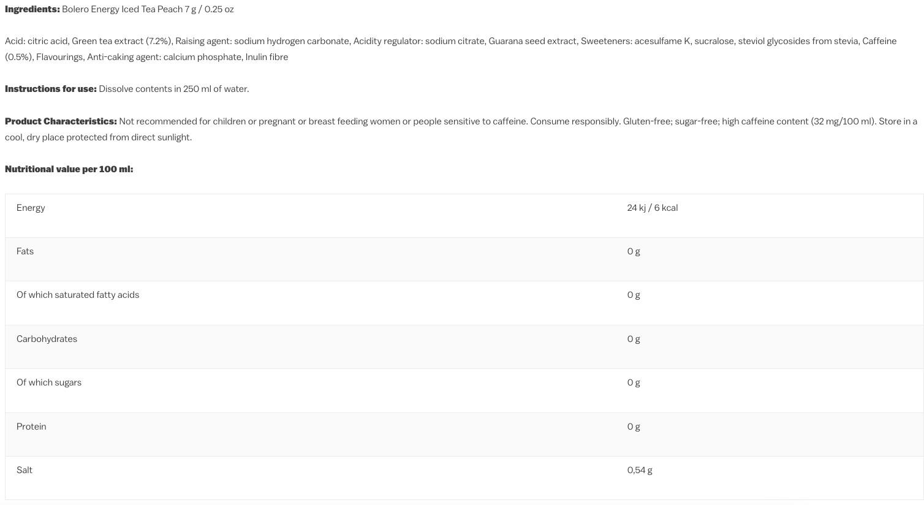Select the Carbohydrates row label
The width and height of the screenshot is (924, 505).
pyautogui.click(x=47, y=339)
